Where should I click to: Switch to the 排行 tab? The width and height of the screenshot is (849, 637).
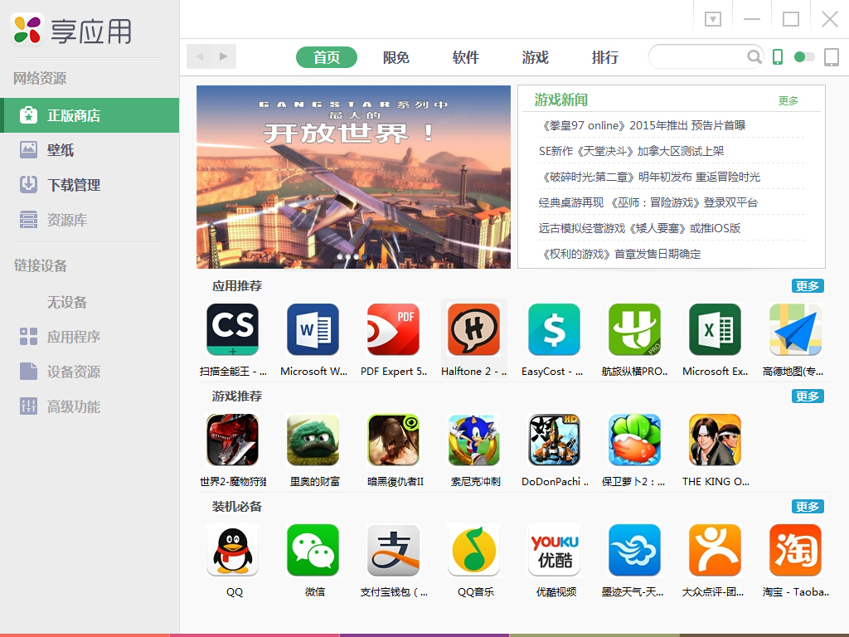tap(604, 57)
